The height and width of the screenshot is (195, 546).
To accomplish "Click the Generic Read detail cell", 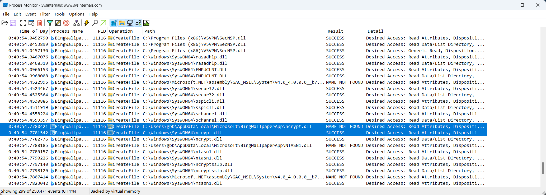I will (x=425, y=51).
